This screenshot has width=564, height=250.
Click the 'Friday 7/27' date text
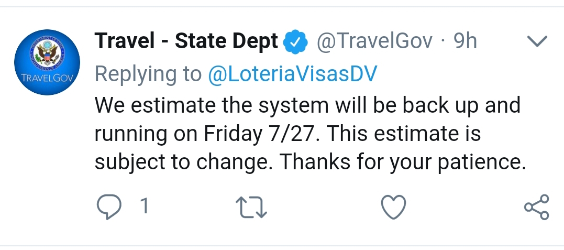[261, 134]
